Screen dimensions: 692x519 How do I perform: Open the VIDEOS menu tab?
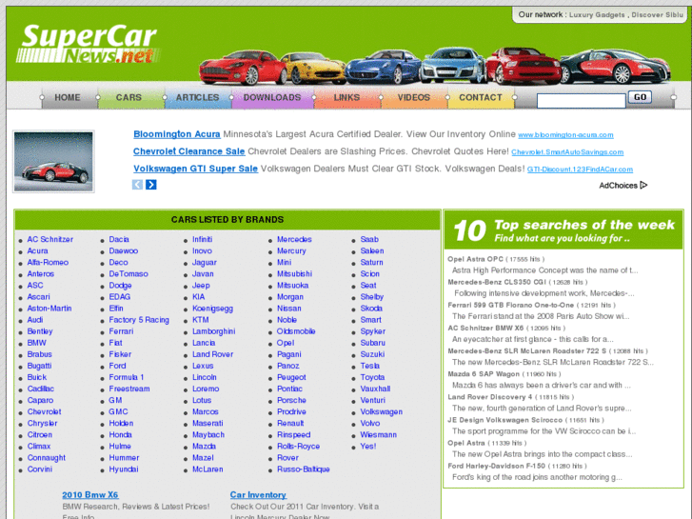click(414, 97)
